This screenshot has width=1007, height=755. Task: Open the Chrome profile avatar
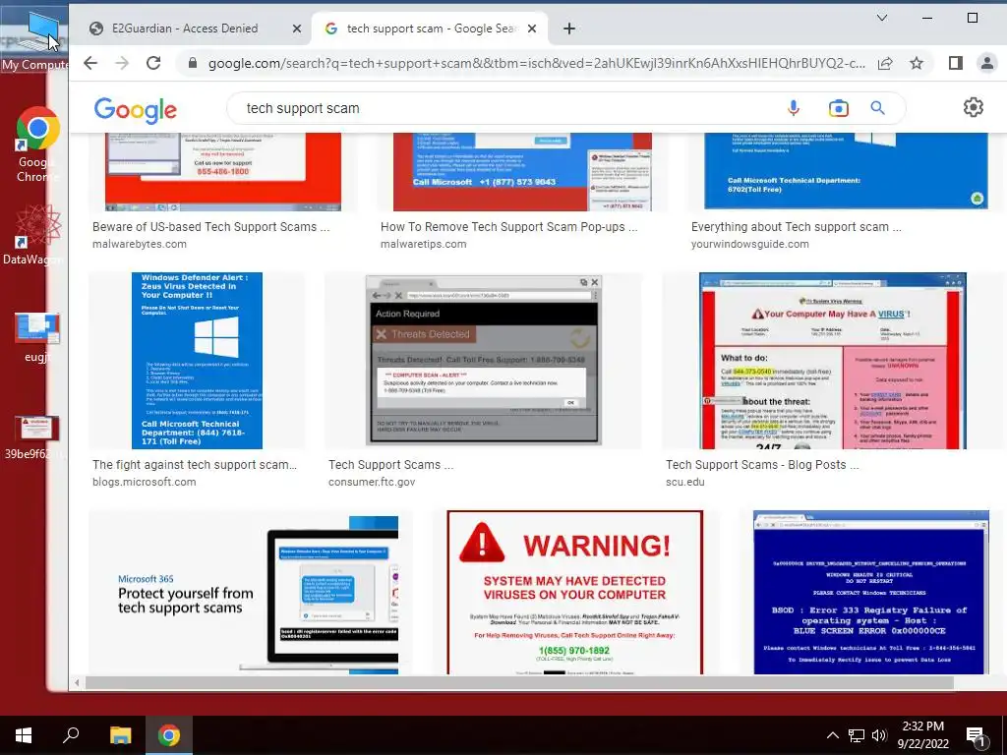pyautogui.click(x=987, y=63)
